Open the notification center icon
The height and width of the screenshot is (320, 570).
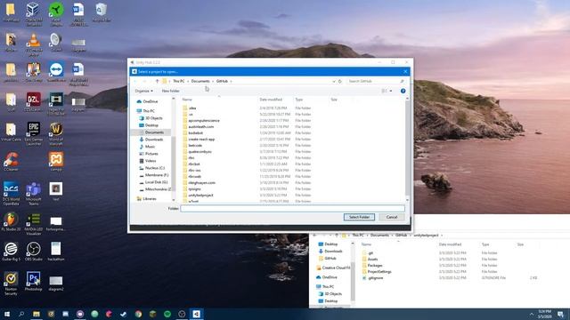click(560, 314)
